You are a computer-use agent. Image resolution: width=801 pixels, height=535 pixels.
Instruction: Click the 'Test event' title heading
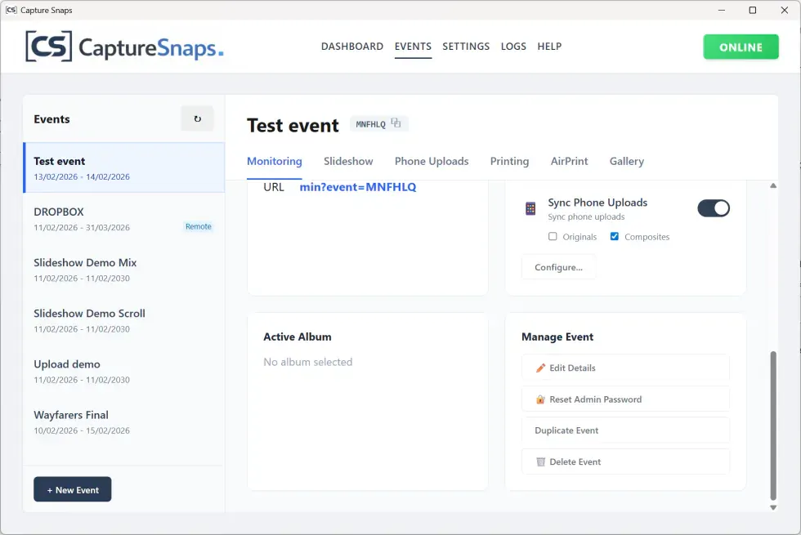(x=293, y=126)
